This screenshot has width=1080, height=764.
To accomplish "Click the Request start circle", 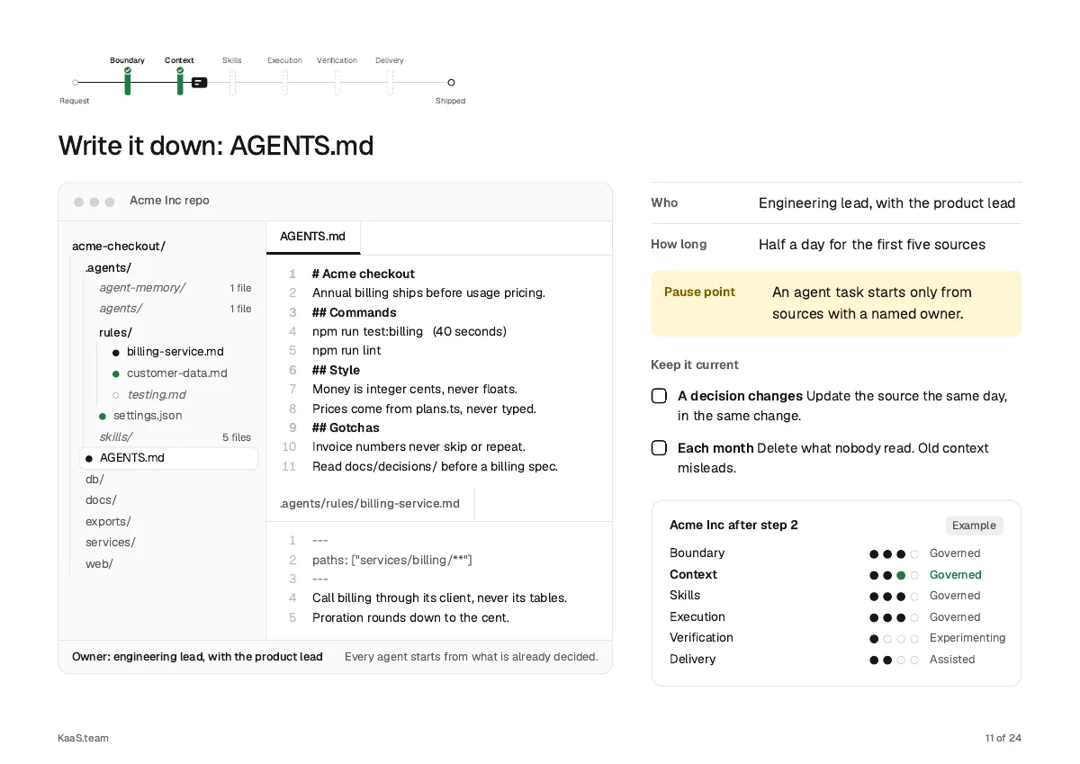I will click(x=75, y=83).
